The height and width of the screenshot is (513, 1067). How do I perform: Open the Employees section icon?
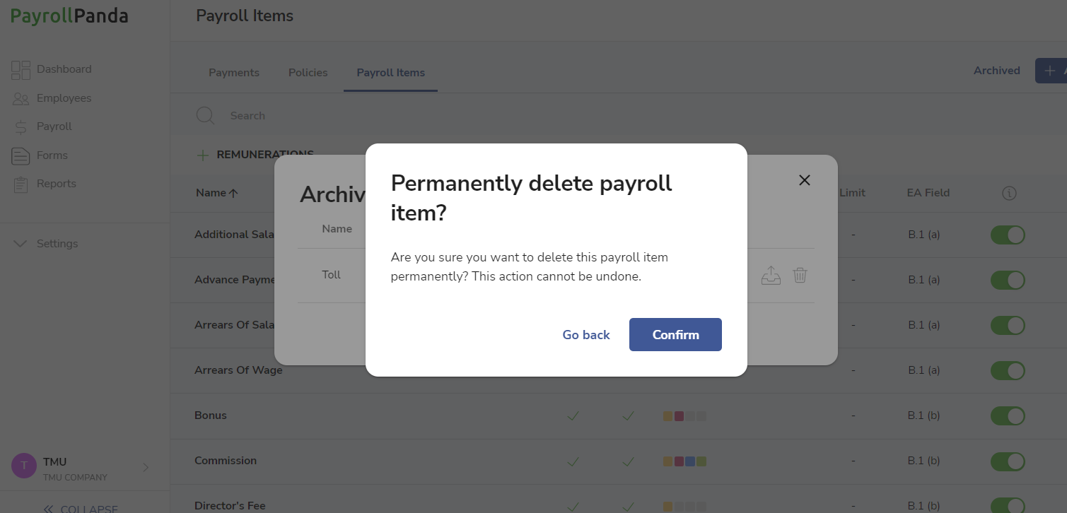click(x=21, y=98)
